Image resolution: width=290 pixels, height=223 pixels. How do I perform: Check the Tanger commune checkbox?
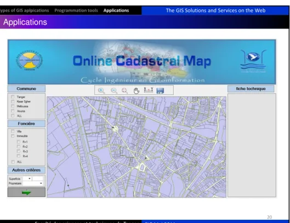[x=13, y=97]
